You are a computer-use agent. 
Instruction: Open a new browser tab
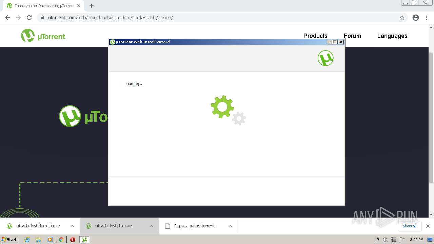[x=92, y=6]
